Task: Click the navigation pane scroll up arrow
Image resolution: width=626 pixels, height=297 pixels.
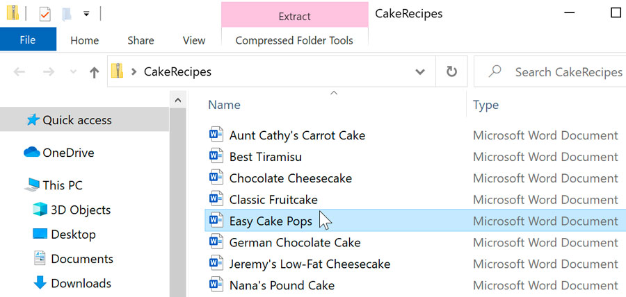Action: click(x=178, y=100)
